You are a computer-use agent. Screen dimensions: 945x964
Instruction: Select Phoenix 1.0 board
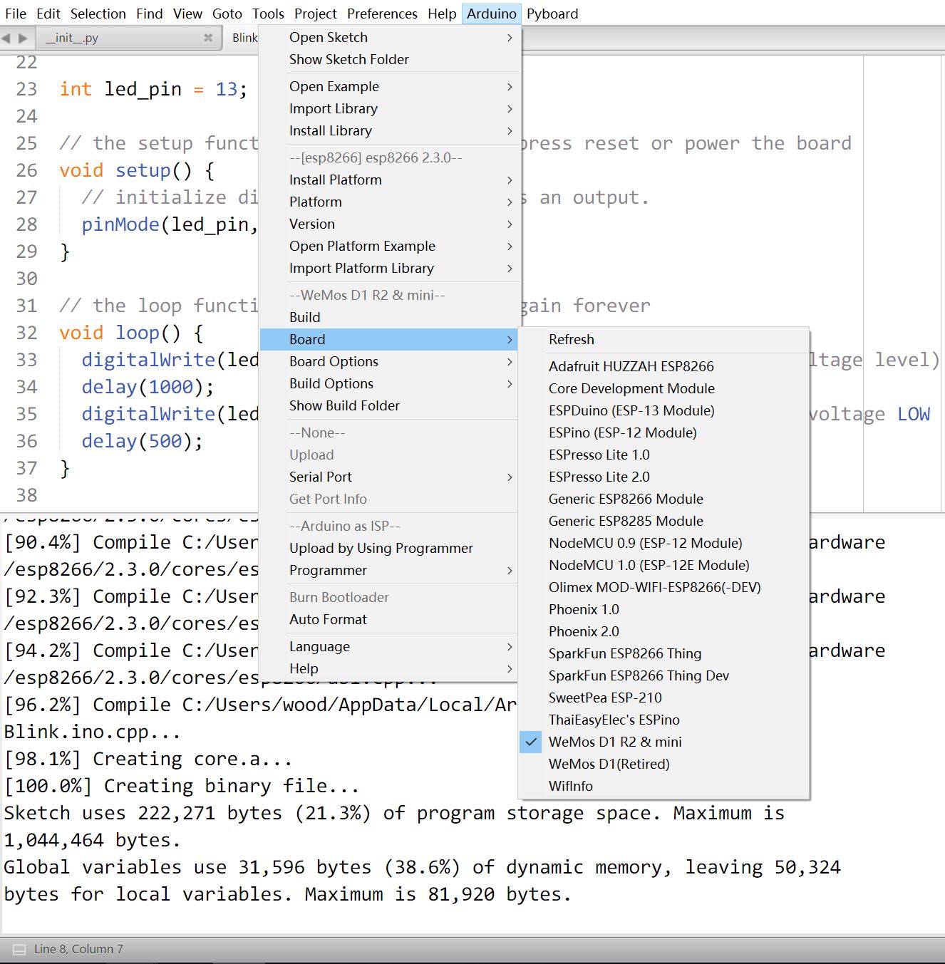tap(663, 609)
